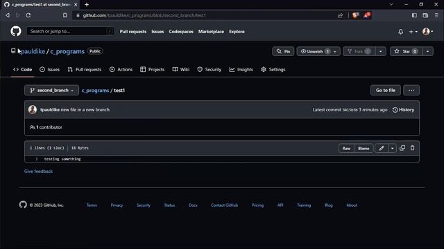
Task: Open Pull requests in top navigation
Action: (x=133, y=32)
